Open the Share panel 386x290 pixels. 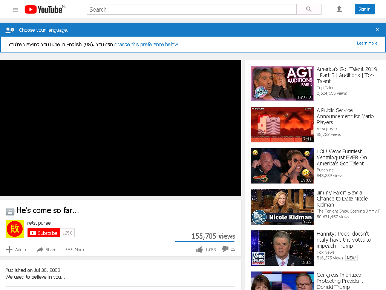(x=46, y=250)
